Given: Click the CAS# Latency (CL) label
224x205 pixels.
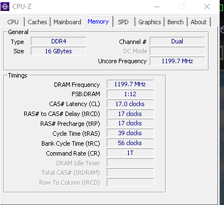Looking at the screenshot, I should coord(74,104).
